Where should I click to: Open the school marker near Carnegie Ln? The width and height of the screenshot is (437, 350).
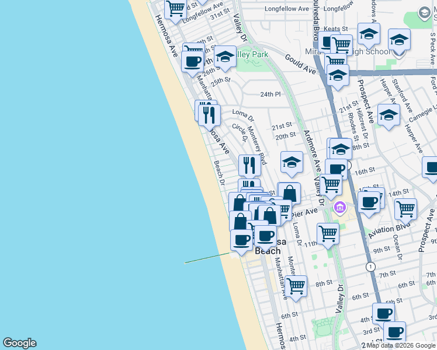389,116
